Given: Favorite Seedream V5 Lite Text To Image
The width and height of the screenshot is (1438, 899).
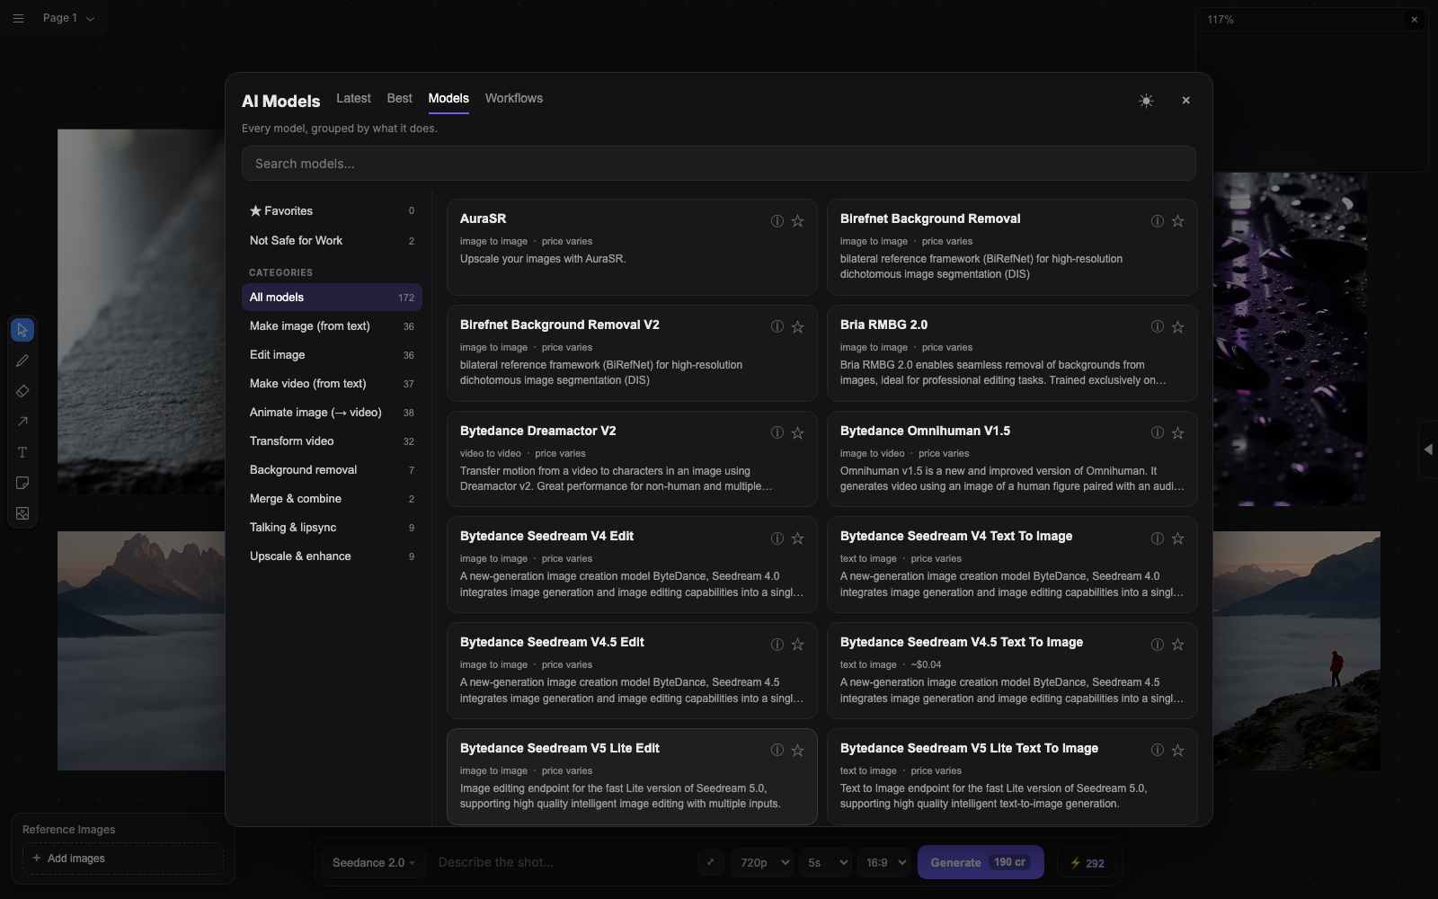Looking at the screenshot, I should (1177, 751).
